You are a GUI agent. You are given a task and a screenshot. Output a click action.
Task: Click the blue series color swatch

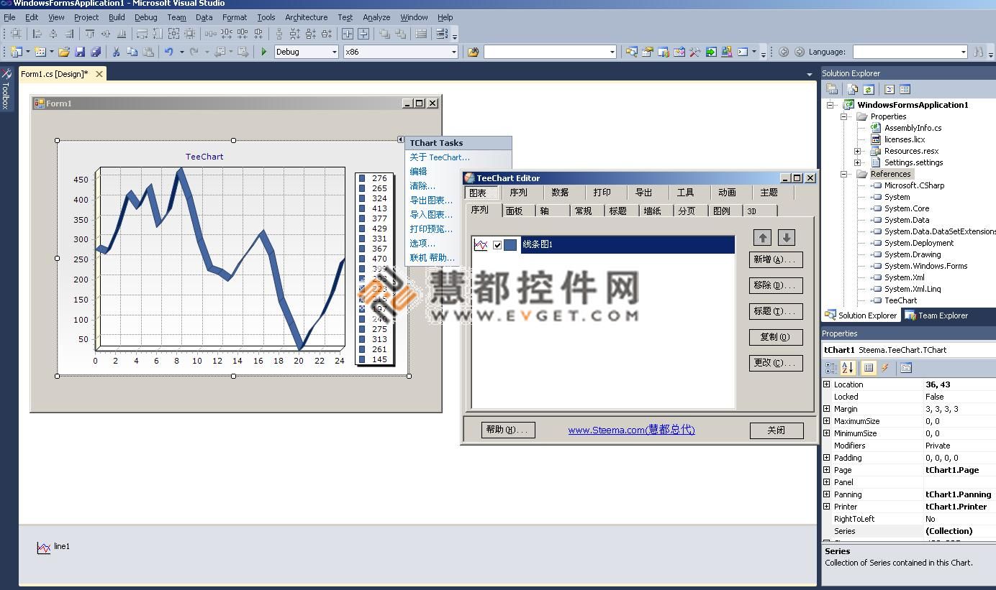(x=510, y=245)
